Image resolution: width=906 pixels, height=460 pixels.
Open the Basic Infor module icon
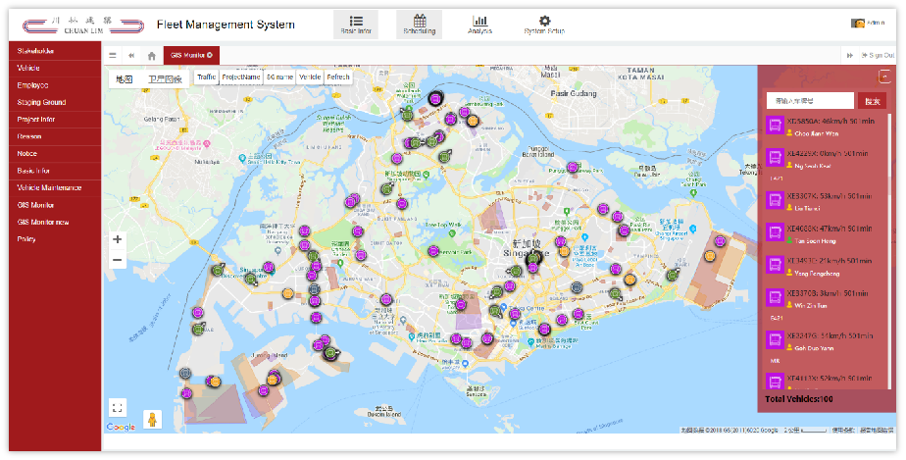356,21
